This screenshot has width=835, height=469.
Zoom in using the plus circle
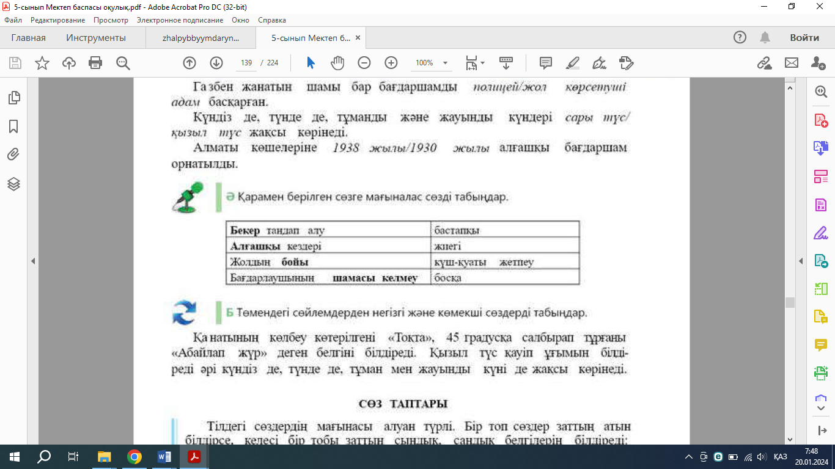[391, 63]
